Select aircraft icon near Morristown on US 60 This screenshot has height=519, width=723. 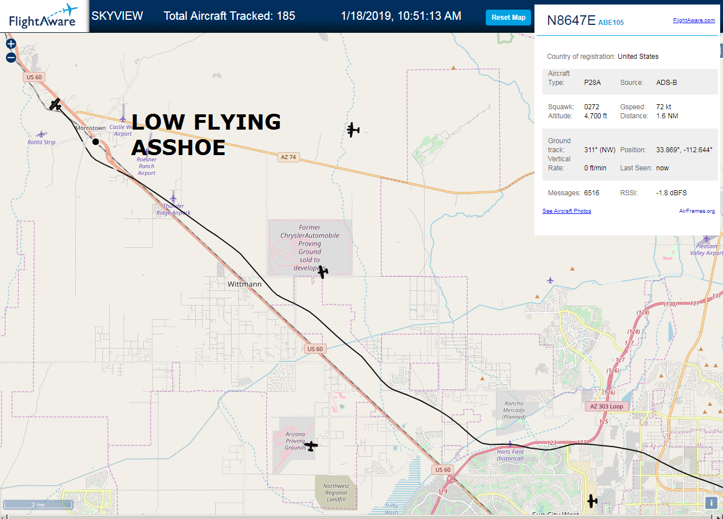click(55, 104)
